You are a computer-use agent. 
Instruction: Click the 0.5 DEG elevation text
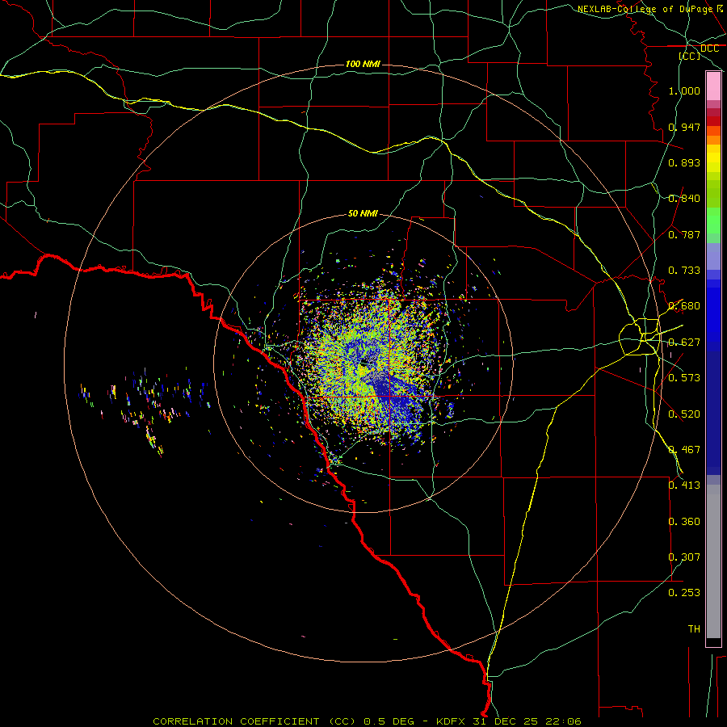click(388, 721)
